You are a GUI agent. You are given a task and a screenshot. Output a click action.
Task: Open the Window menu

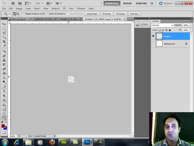(81, 9)
